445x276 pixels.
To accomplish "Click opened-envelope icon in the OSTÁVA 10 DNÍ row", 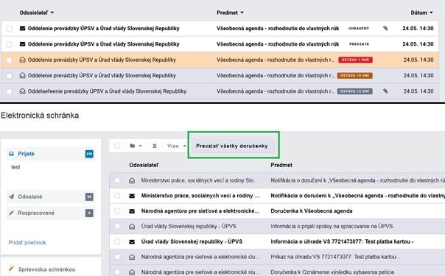I will [x=22, y=75].
